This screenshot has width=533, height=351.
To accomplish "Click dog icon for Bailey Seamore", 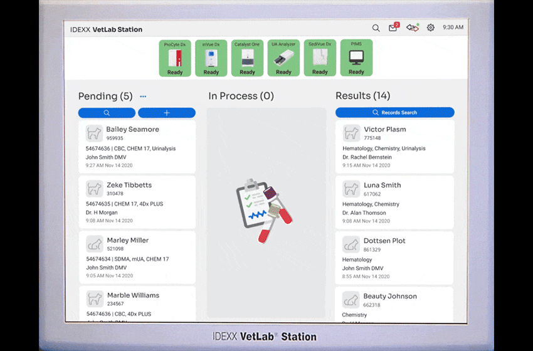I will pyautogui.click(x=94, y=133).
